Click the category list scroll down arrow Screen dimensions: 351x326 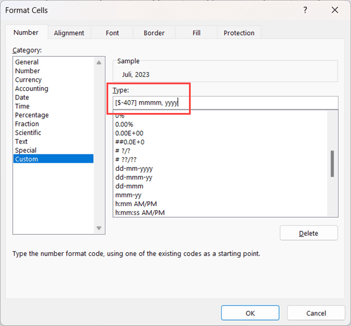99,228
